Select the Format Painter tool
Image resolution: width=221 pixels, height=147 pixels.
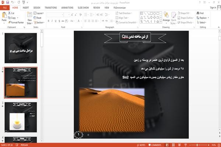coord(16,22)
